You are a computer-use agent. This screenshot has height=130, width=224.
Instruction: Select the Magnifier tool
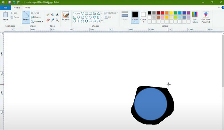[x=57, y=20]
